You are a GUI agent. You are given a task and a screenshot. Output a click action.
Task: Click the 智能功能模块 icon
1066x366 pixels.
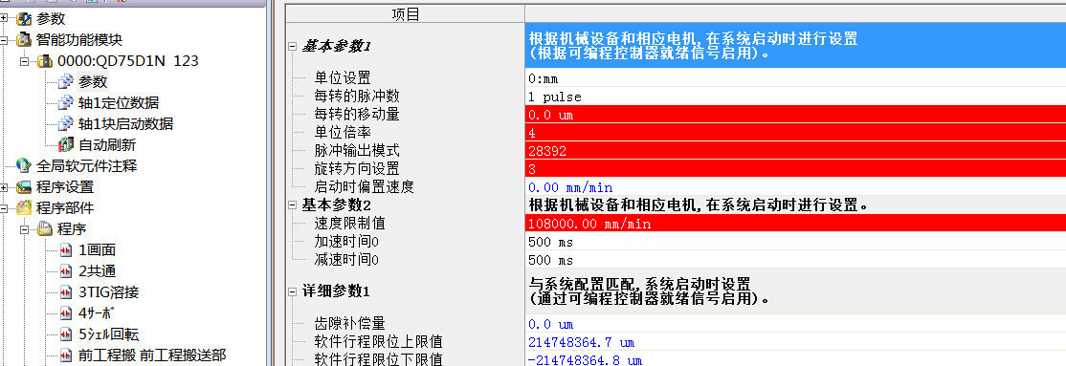24,40
